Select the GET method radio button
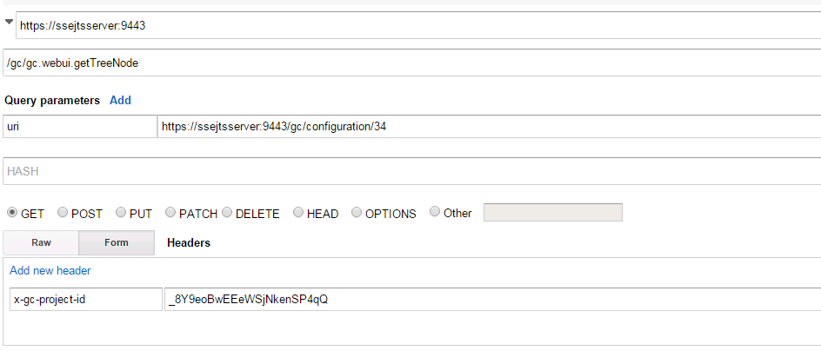 (x=12, y=213)
